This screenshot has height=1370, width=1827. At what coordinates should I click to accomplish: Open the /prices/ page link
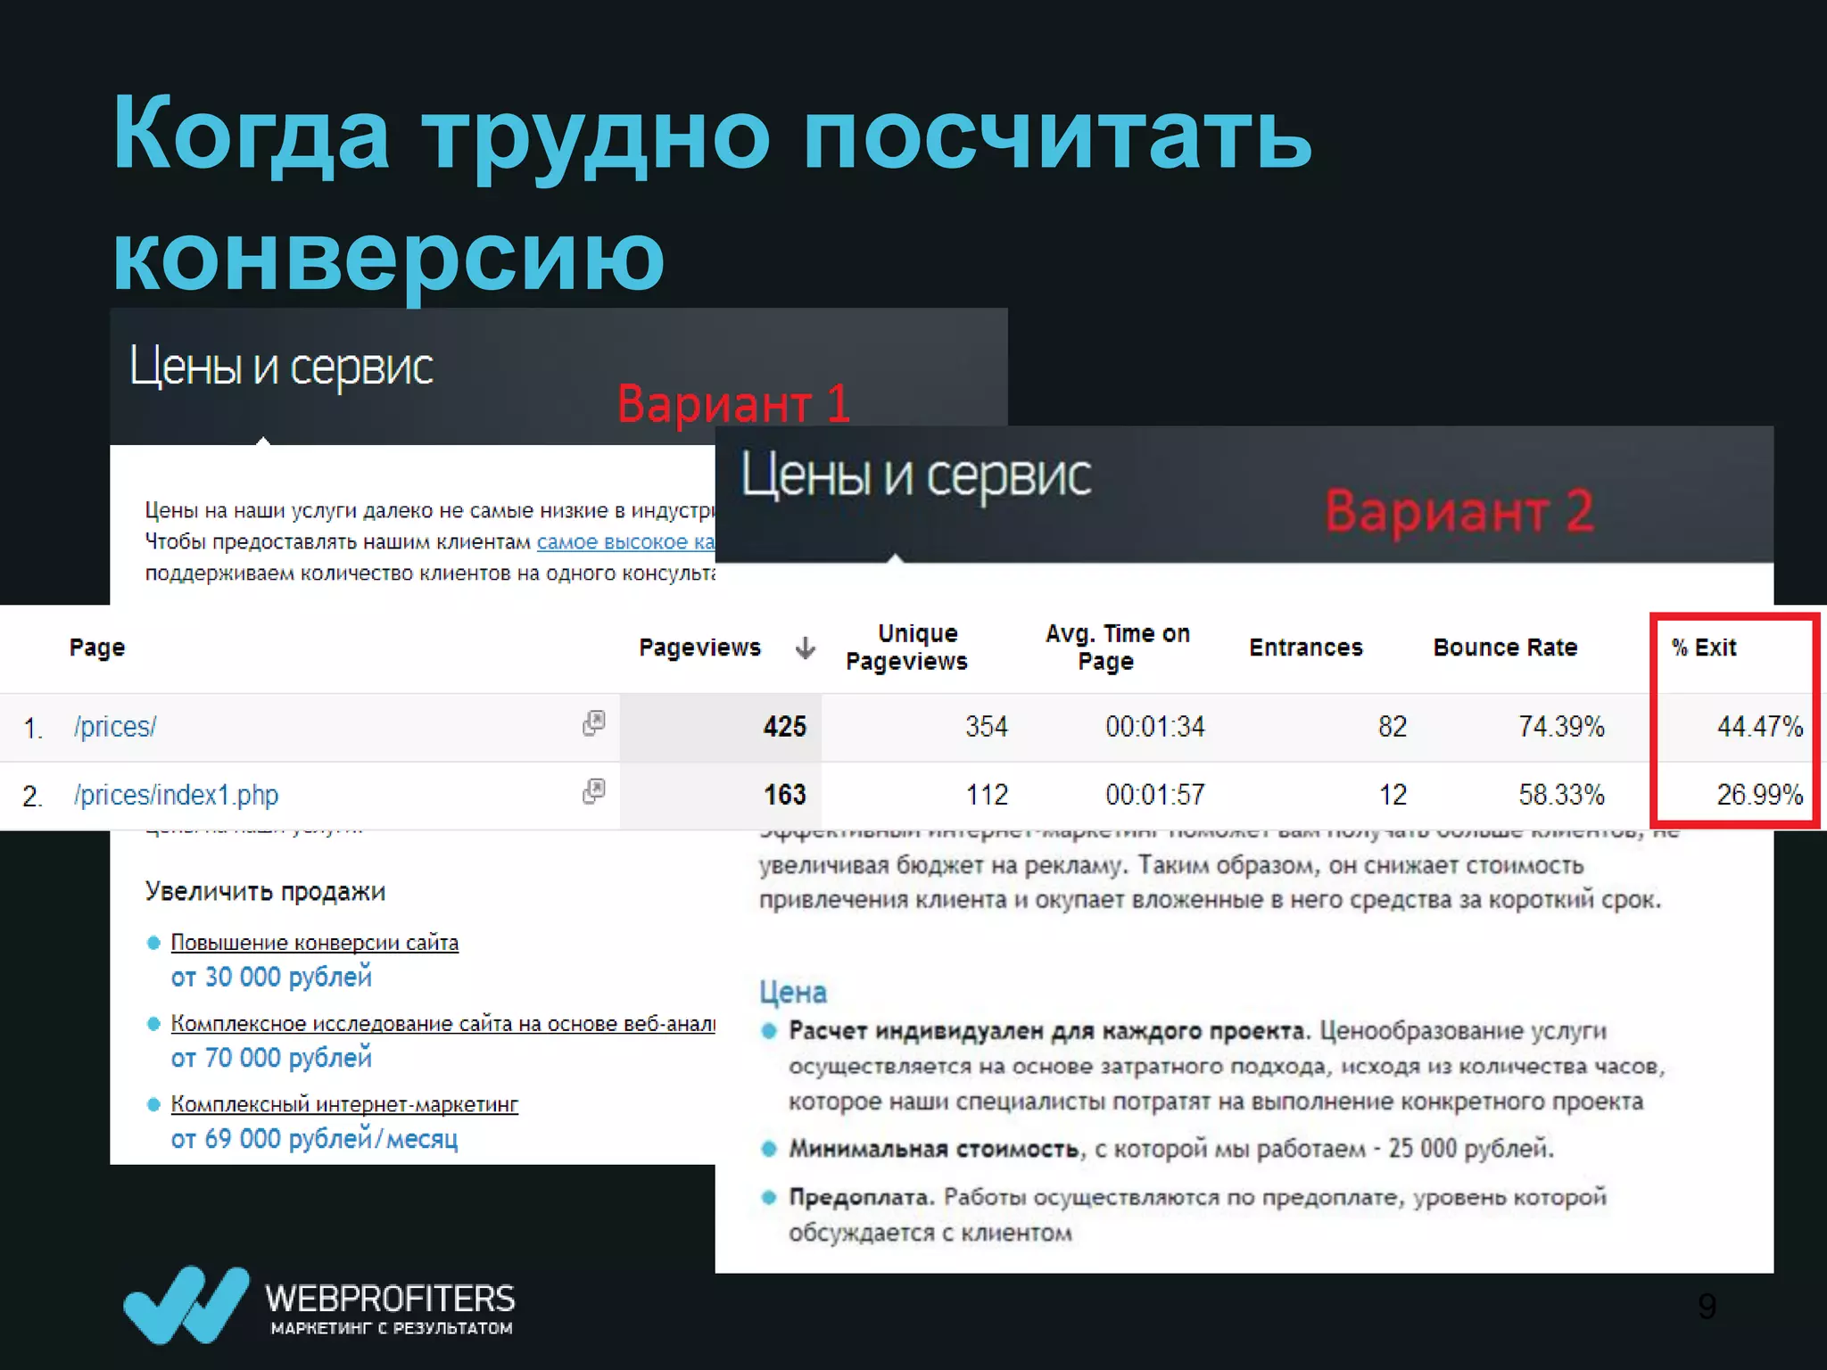pyautogui.click(x=115, y=727)
